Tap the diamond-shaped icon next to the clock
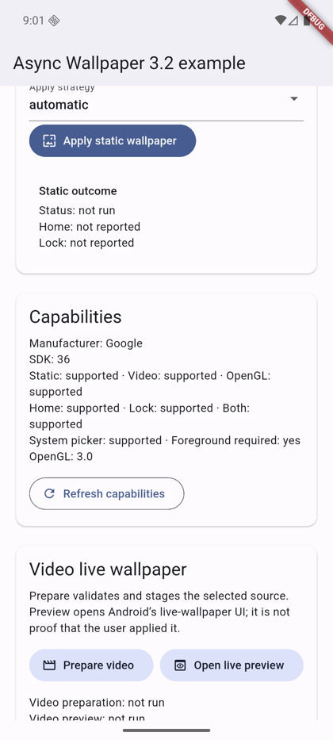333x740 pixels. tap(54, 21)
